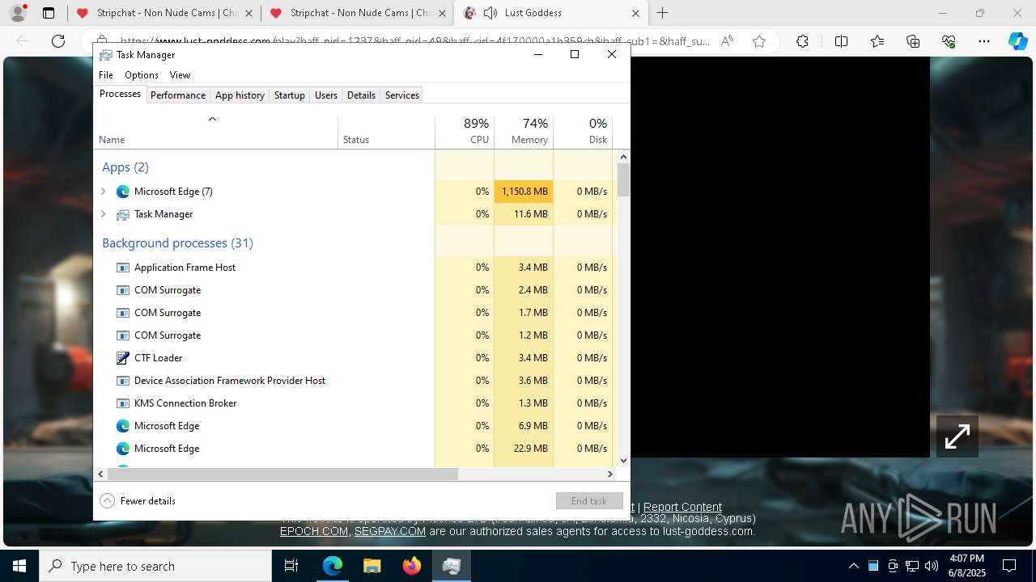Sort processes by the Memory column

524,133
